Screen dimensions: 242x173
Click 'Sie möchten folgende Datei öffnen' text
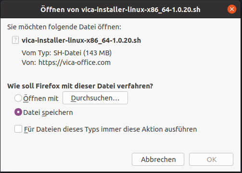point(64,27)
